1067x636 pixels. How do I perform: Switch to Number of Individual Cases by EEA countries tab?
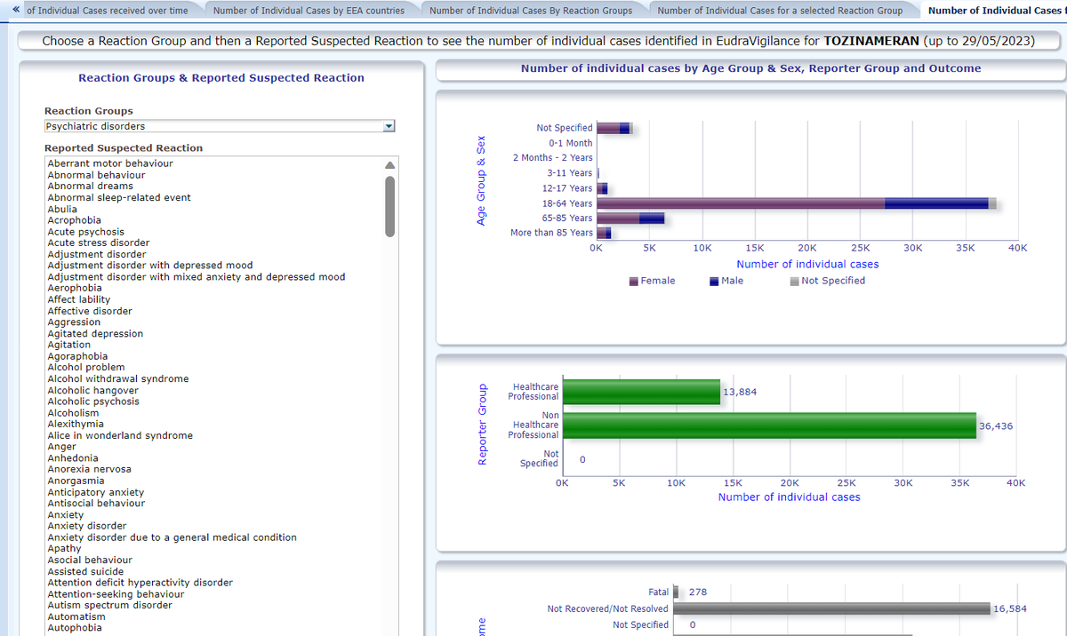pos(309,11)
